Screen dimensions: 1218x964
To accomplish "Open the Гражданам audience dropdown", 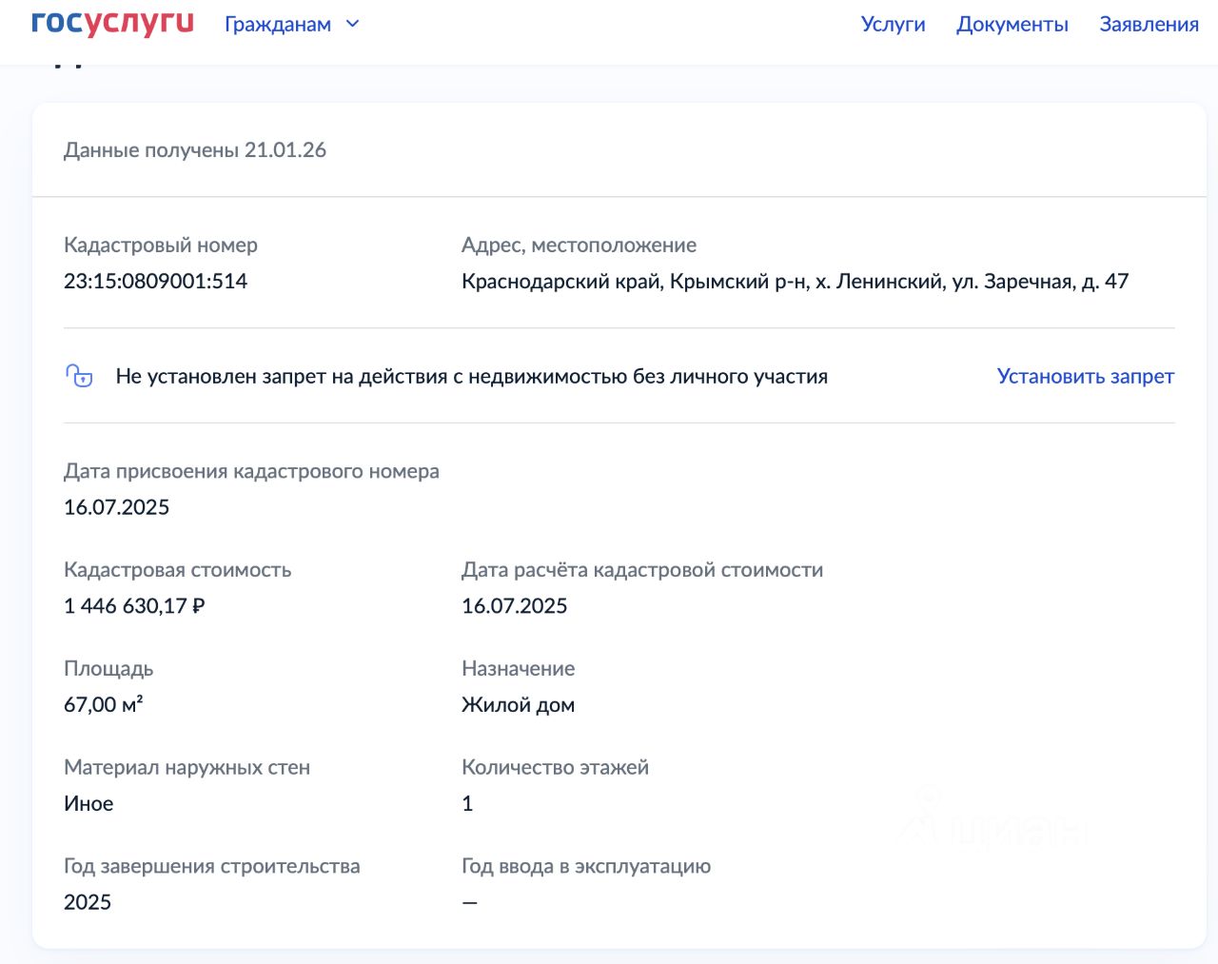I will (x=278, y=25).
